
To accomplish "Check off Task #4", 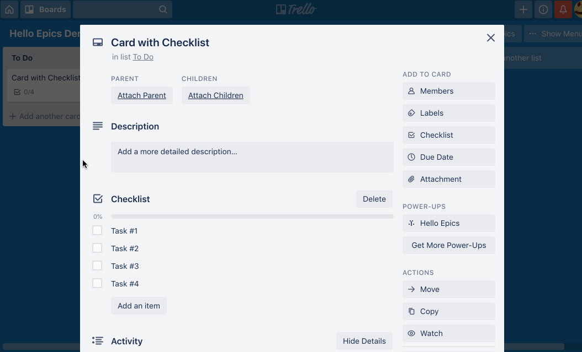I will [97, 283].
